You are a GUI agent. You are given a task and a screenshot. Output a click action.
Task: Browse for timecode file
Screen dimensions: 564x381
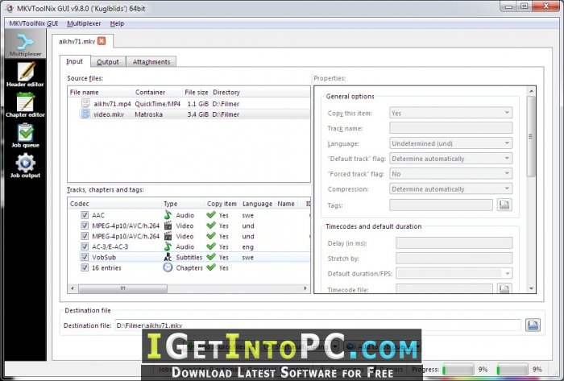[504, 288]
